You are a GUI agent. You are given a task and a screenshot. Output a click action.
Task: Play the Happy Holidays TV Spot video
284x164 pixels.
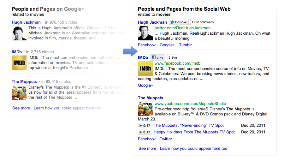(x=145, y=132)
